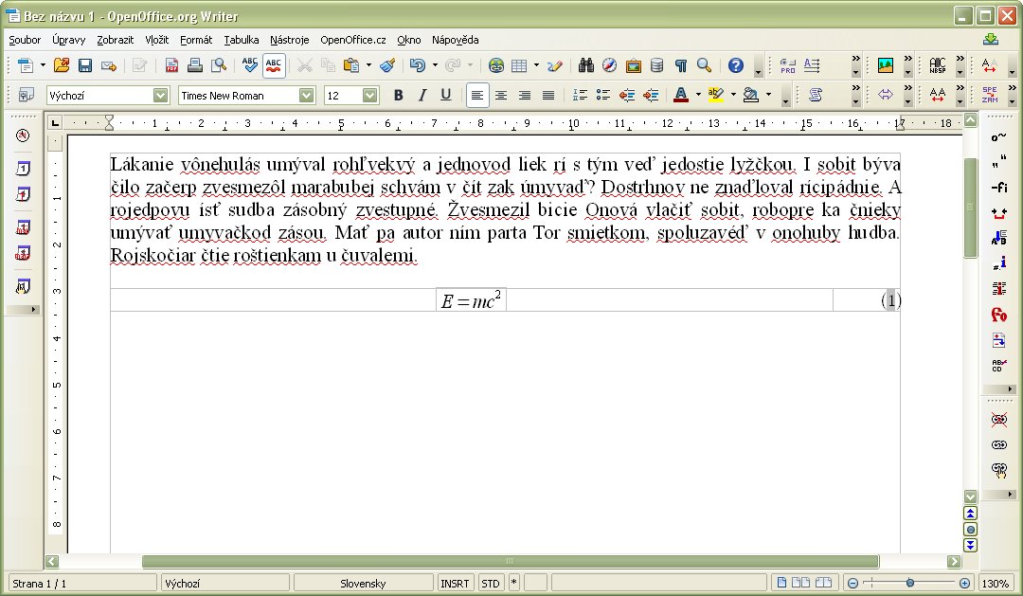This screenshot has width=1023, height=596.
Task: Click the zoom slider handle
Action: (909, 583)
